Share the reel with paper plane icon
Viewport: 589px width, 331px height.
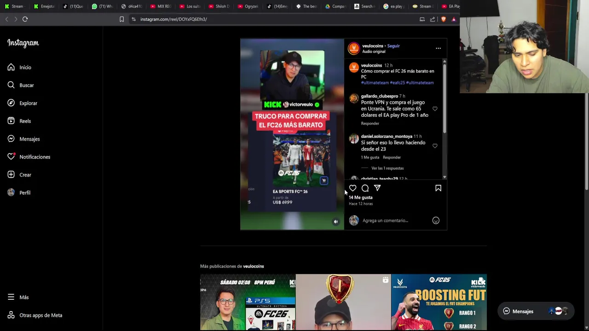pos(377,188)
